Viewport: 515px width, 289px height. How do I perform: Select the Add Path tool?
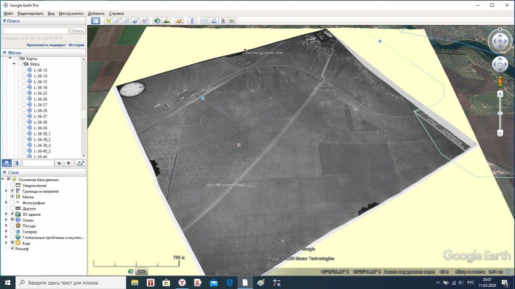127,21
